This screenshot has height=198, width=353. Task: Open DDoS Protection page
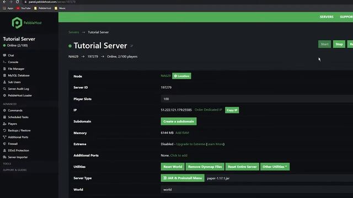pyautogui.click(x=18, y=151)
